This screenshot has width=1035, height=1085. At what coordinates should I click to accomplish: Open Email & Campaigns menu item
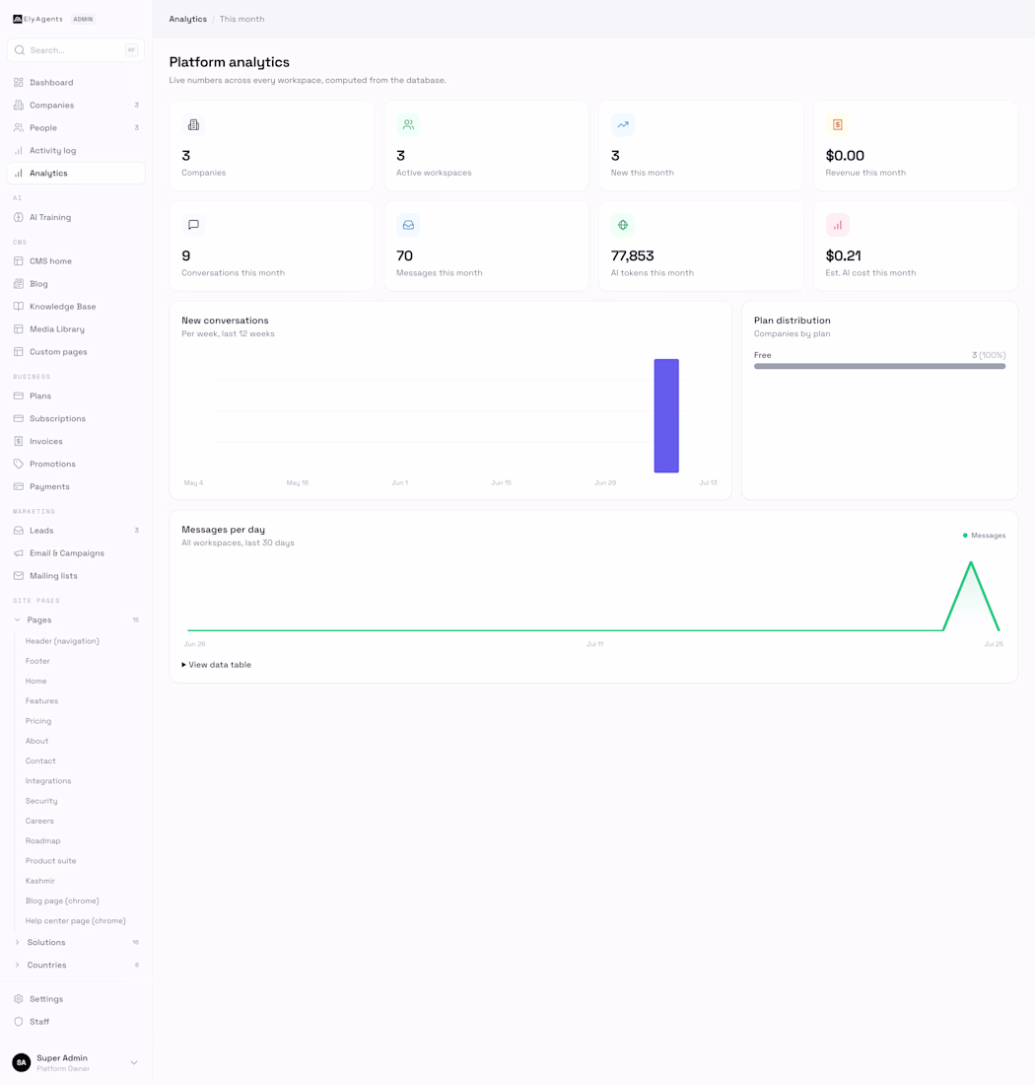point(76,553)
